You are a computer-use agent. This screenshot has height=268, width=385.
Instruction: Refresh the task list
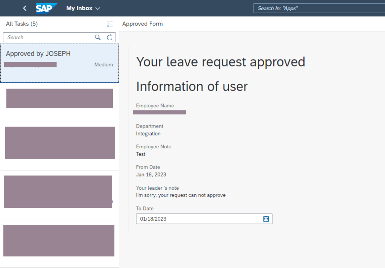click(110, 37)
